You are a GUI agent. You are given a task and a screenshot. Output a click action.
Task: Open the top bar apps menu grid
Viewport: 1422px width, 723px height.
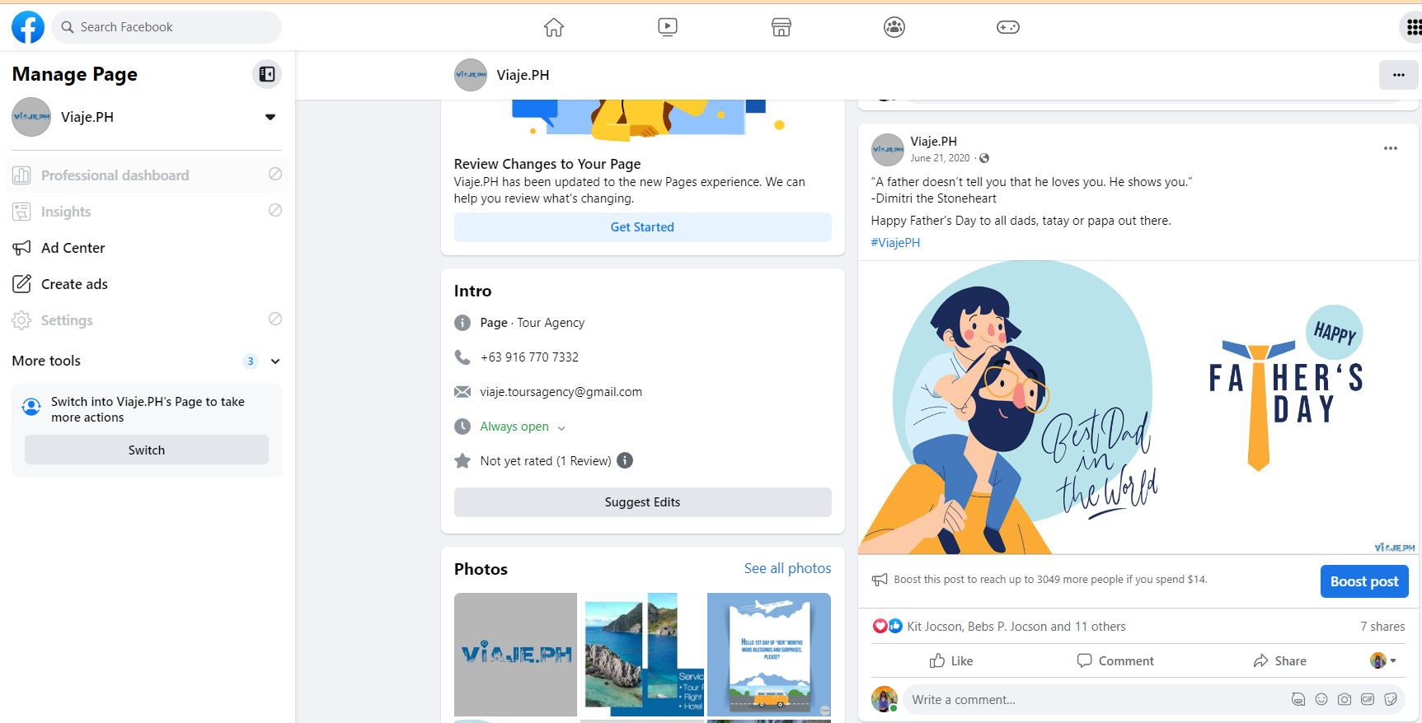pos(1413,27)
